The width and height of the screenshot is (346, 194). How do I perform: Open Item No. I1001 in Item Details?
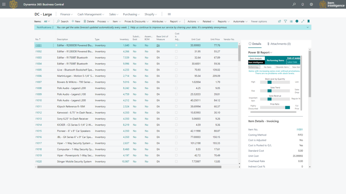[x=300, y=130]
